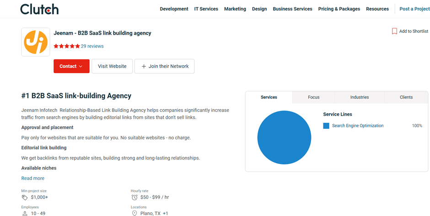Click the blue Search Engine Optimization legend swatch
This screenshot has width=430, height=216.
tap(326, 126)
